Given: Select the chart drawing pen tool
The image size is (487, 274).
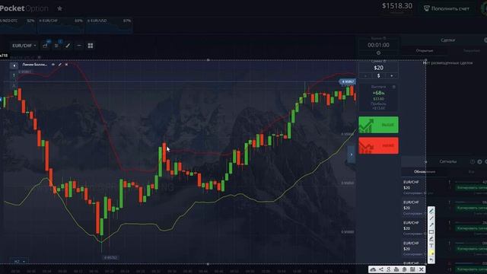Looking at the screenshot, I should point(68,46).
